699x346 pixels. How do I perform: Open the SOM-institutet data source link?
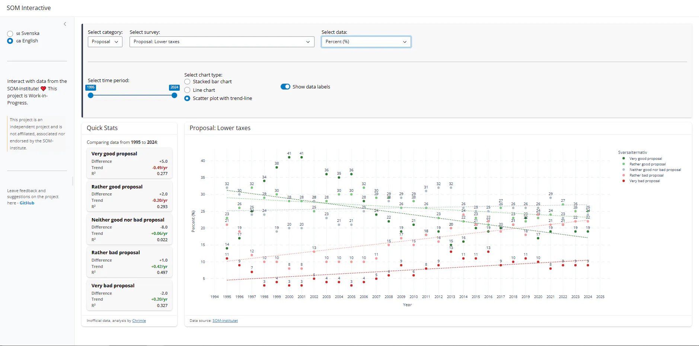point(225,321)
